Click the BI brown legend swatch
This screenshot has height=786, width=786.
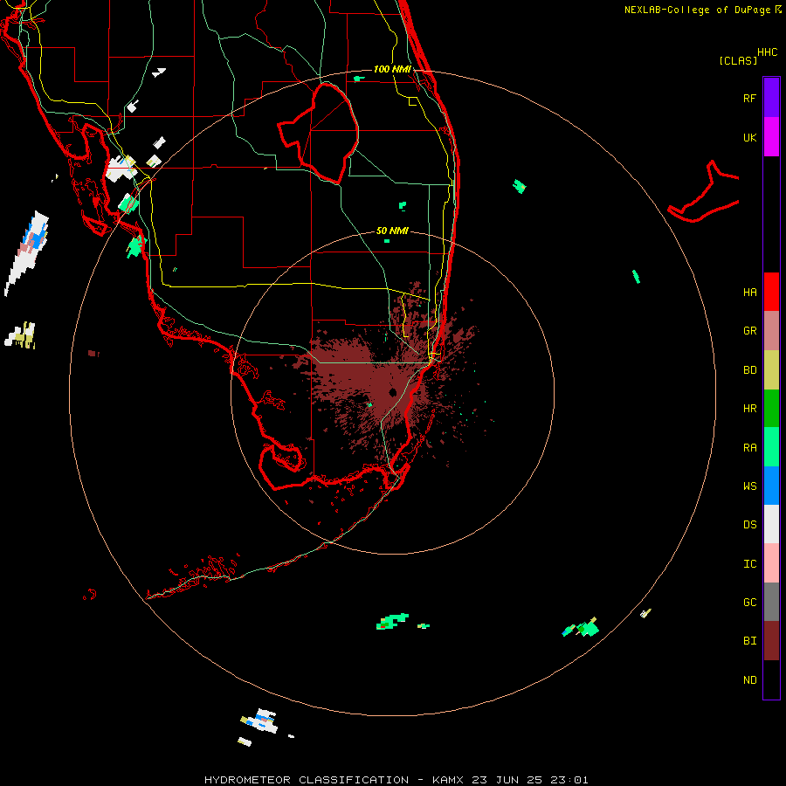click(x=771, y=641)
